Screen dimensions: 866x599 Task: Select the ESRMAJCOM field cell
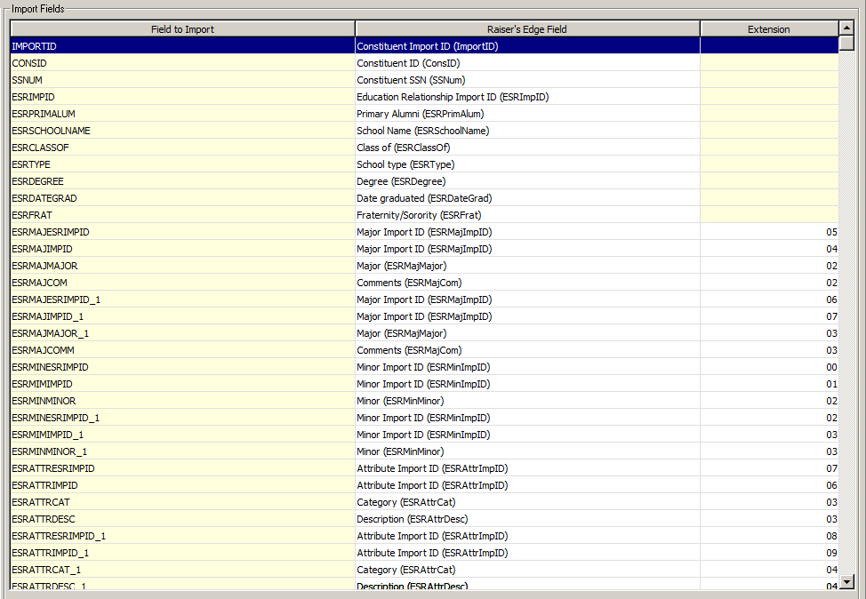[x=182, y=283]
